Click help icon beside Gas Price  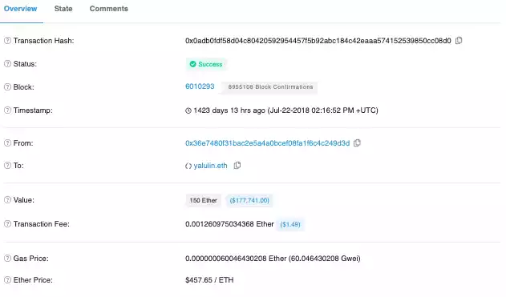click(7, 258)
